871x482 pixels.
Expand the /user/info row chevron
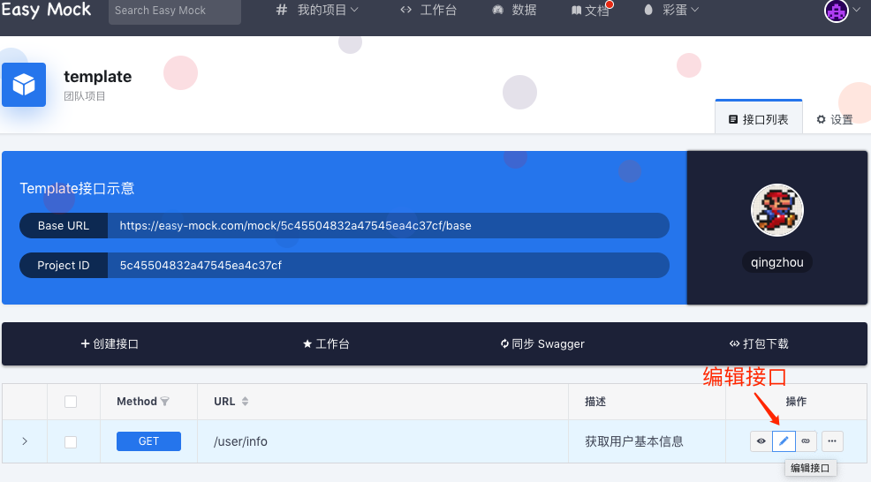(25, 441)
